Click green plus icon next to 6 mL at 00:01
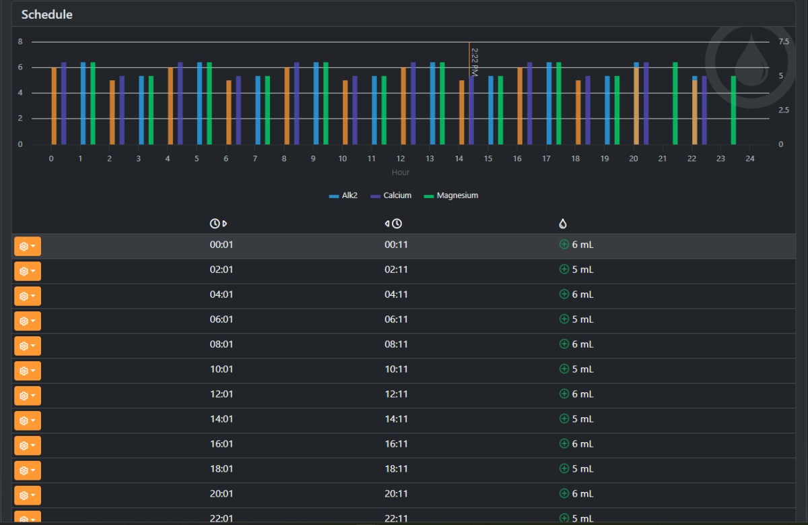808x525 pixels. pyautogui.click(x=564, y=245)
